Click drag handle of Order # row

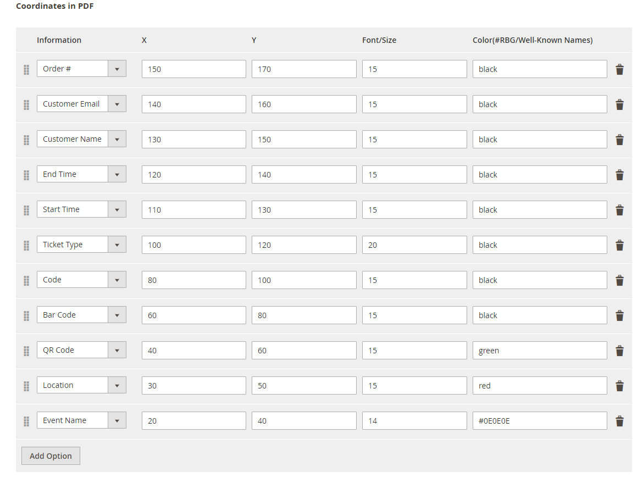pyautogui.click(x=27, y=70)
